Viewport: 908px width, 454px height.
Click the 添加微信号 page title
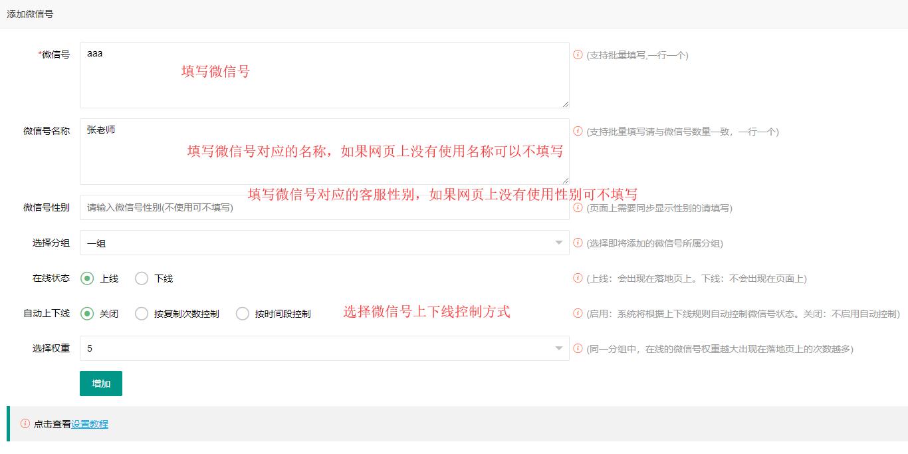tap(30, 13)
